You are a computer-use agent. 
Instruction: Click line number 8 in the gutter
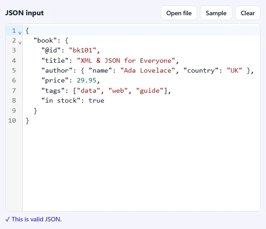pyautogui.click(x=14, y=100)
